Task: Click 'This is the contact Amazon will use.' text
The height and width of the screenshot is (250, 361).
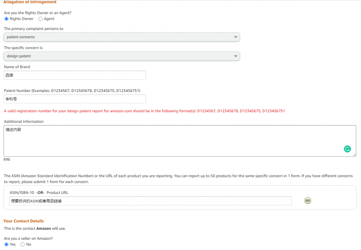Action: (35, 229)
